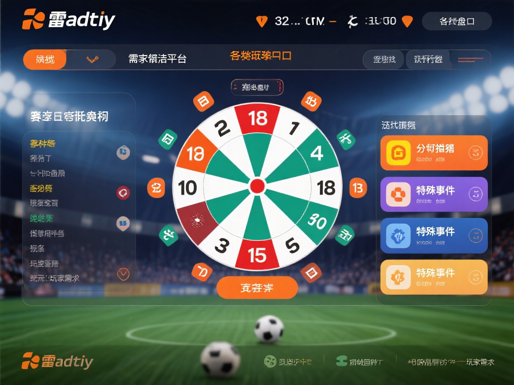Image resolution: width=514 pixels, height=385 pixels.
Task: Switch to the 需家领洁平台 tab
Action: pyautogui.click(x=157, y=59)
